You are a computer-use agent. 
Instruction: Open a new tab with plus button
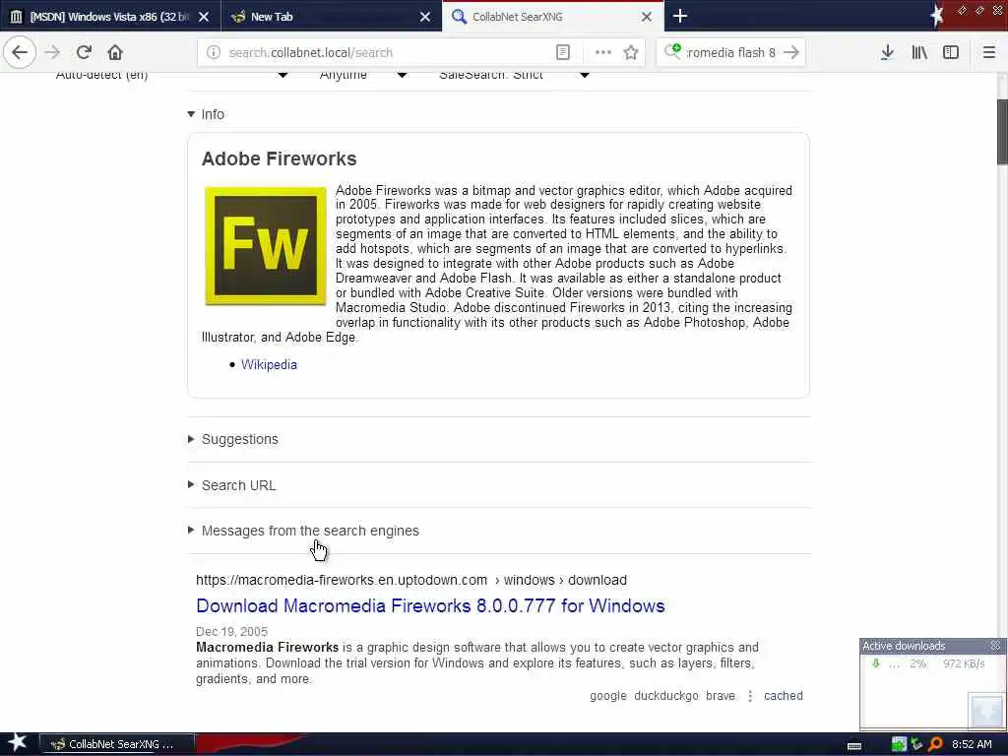[x=680, y=16]
